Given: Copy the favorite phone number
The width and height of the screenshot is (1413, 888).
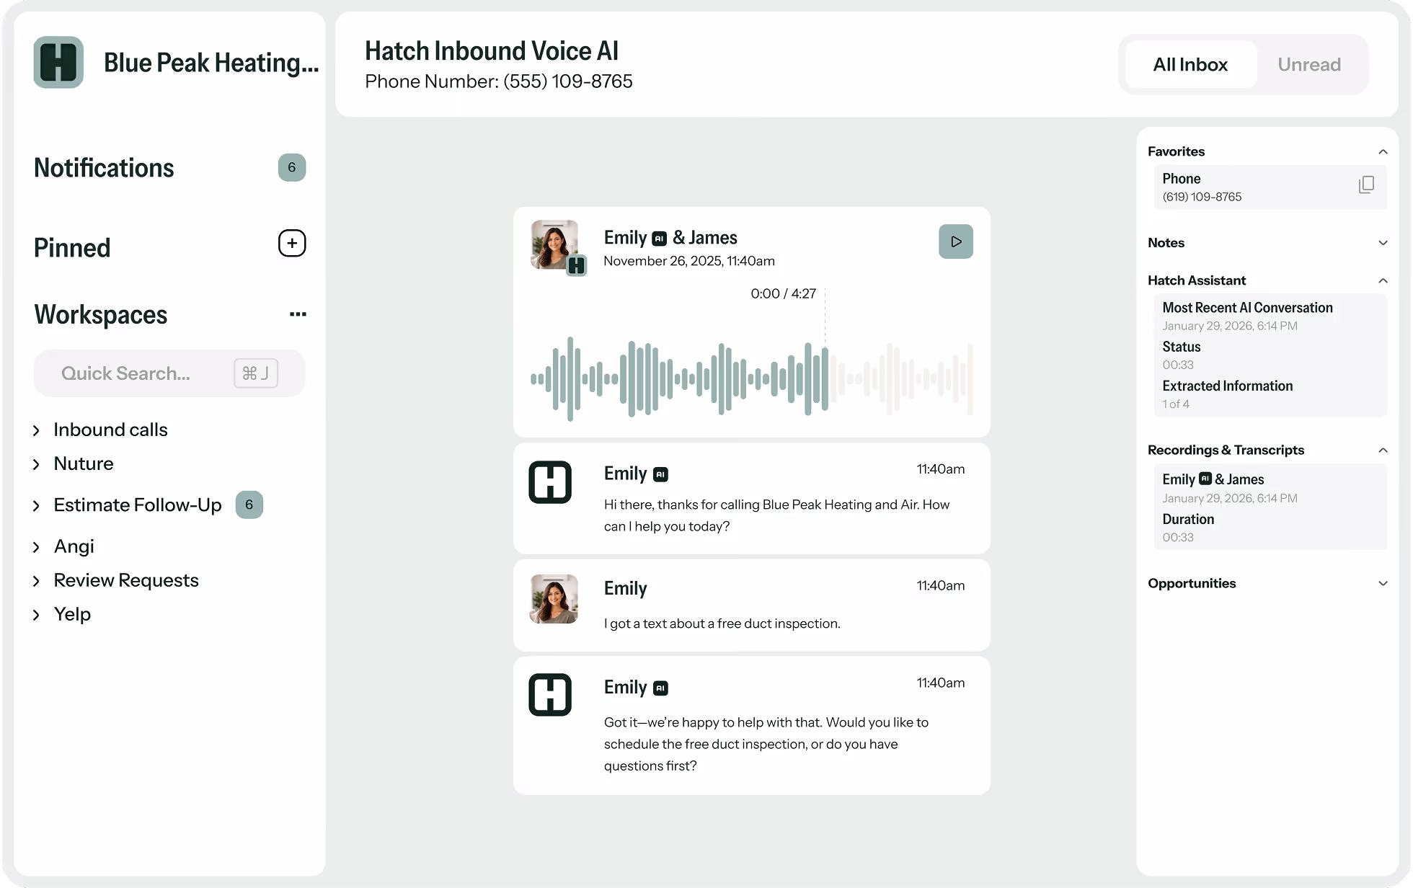Looking at the screenshot, I should click(1366, 185).
